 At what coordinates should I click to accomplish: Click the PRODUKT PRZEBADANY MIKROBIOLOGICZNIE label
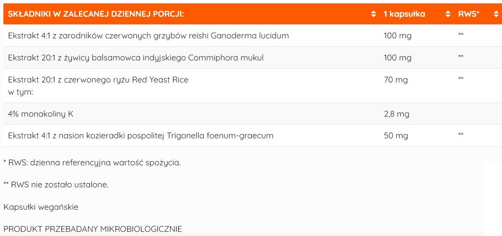tap(93, 229)
